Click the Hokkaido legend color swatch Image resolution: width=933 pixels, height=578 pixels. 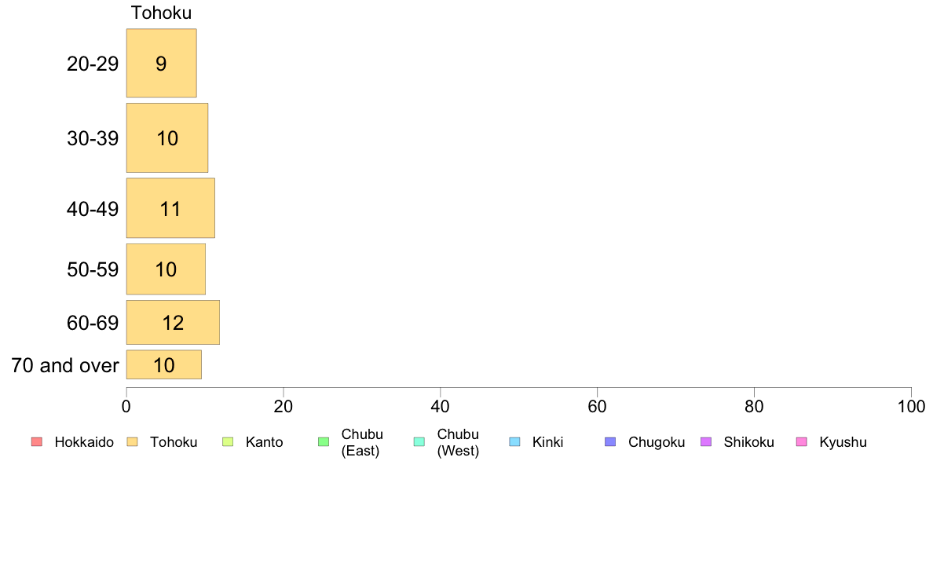tap(37, 441)
